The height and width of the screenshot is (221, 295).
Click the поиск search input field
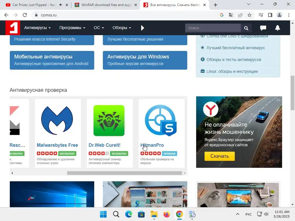coord(213,28)
